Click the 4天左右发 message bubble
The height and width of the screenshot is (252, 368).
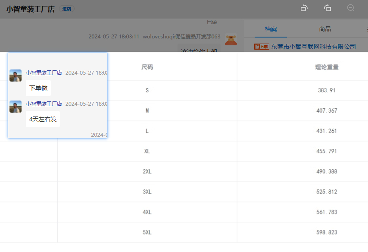[x=43, y=119]
